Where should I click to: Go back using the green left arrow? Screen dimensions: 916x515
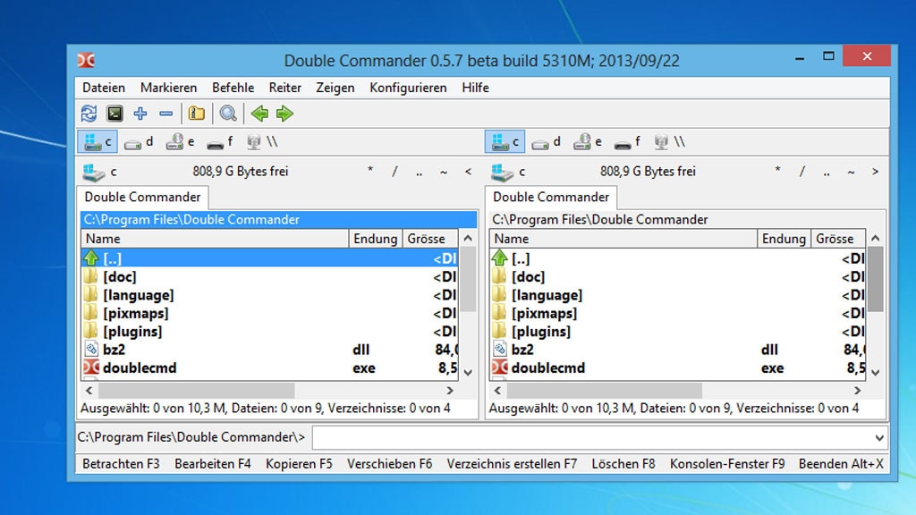click(x=261, y=114)
